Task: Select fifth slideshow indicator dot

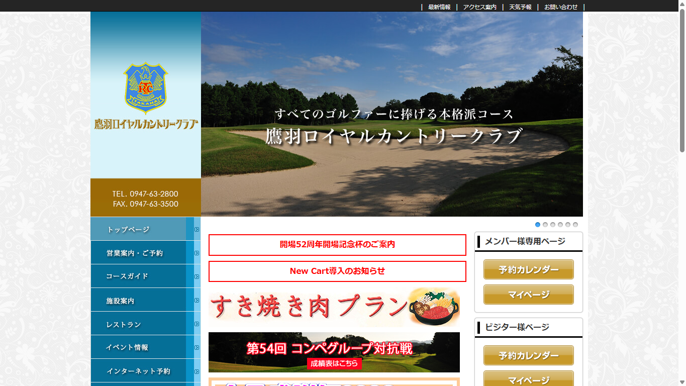Action: point(568,225)
